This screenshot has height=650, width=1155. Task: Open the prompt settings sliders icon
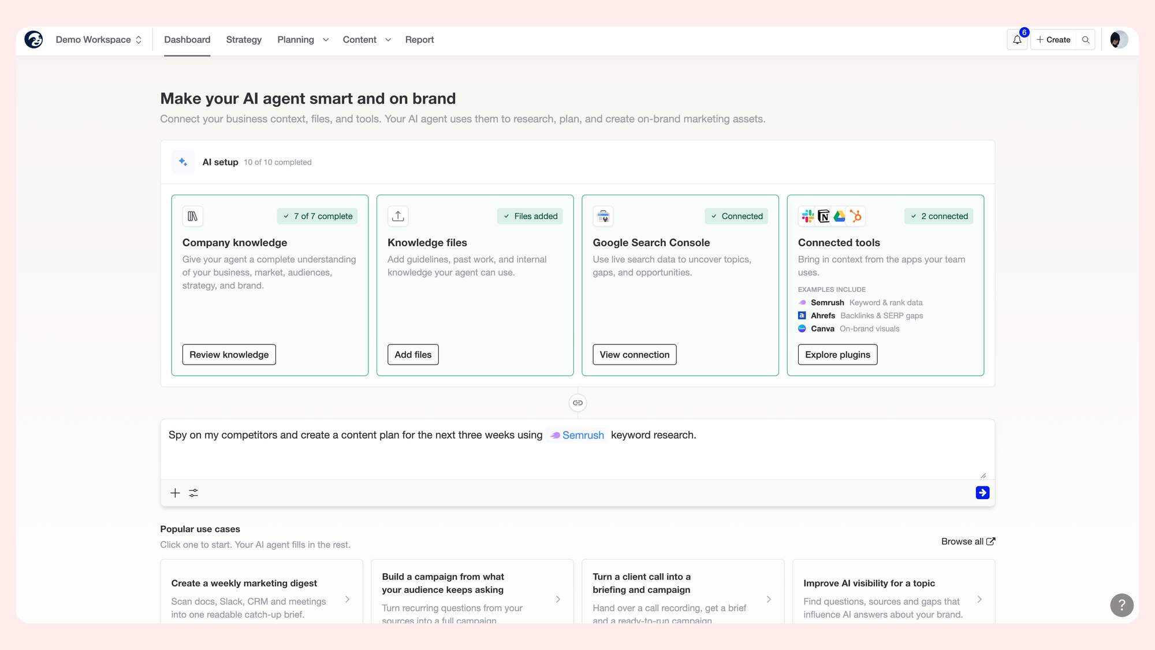(193, 493)
